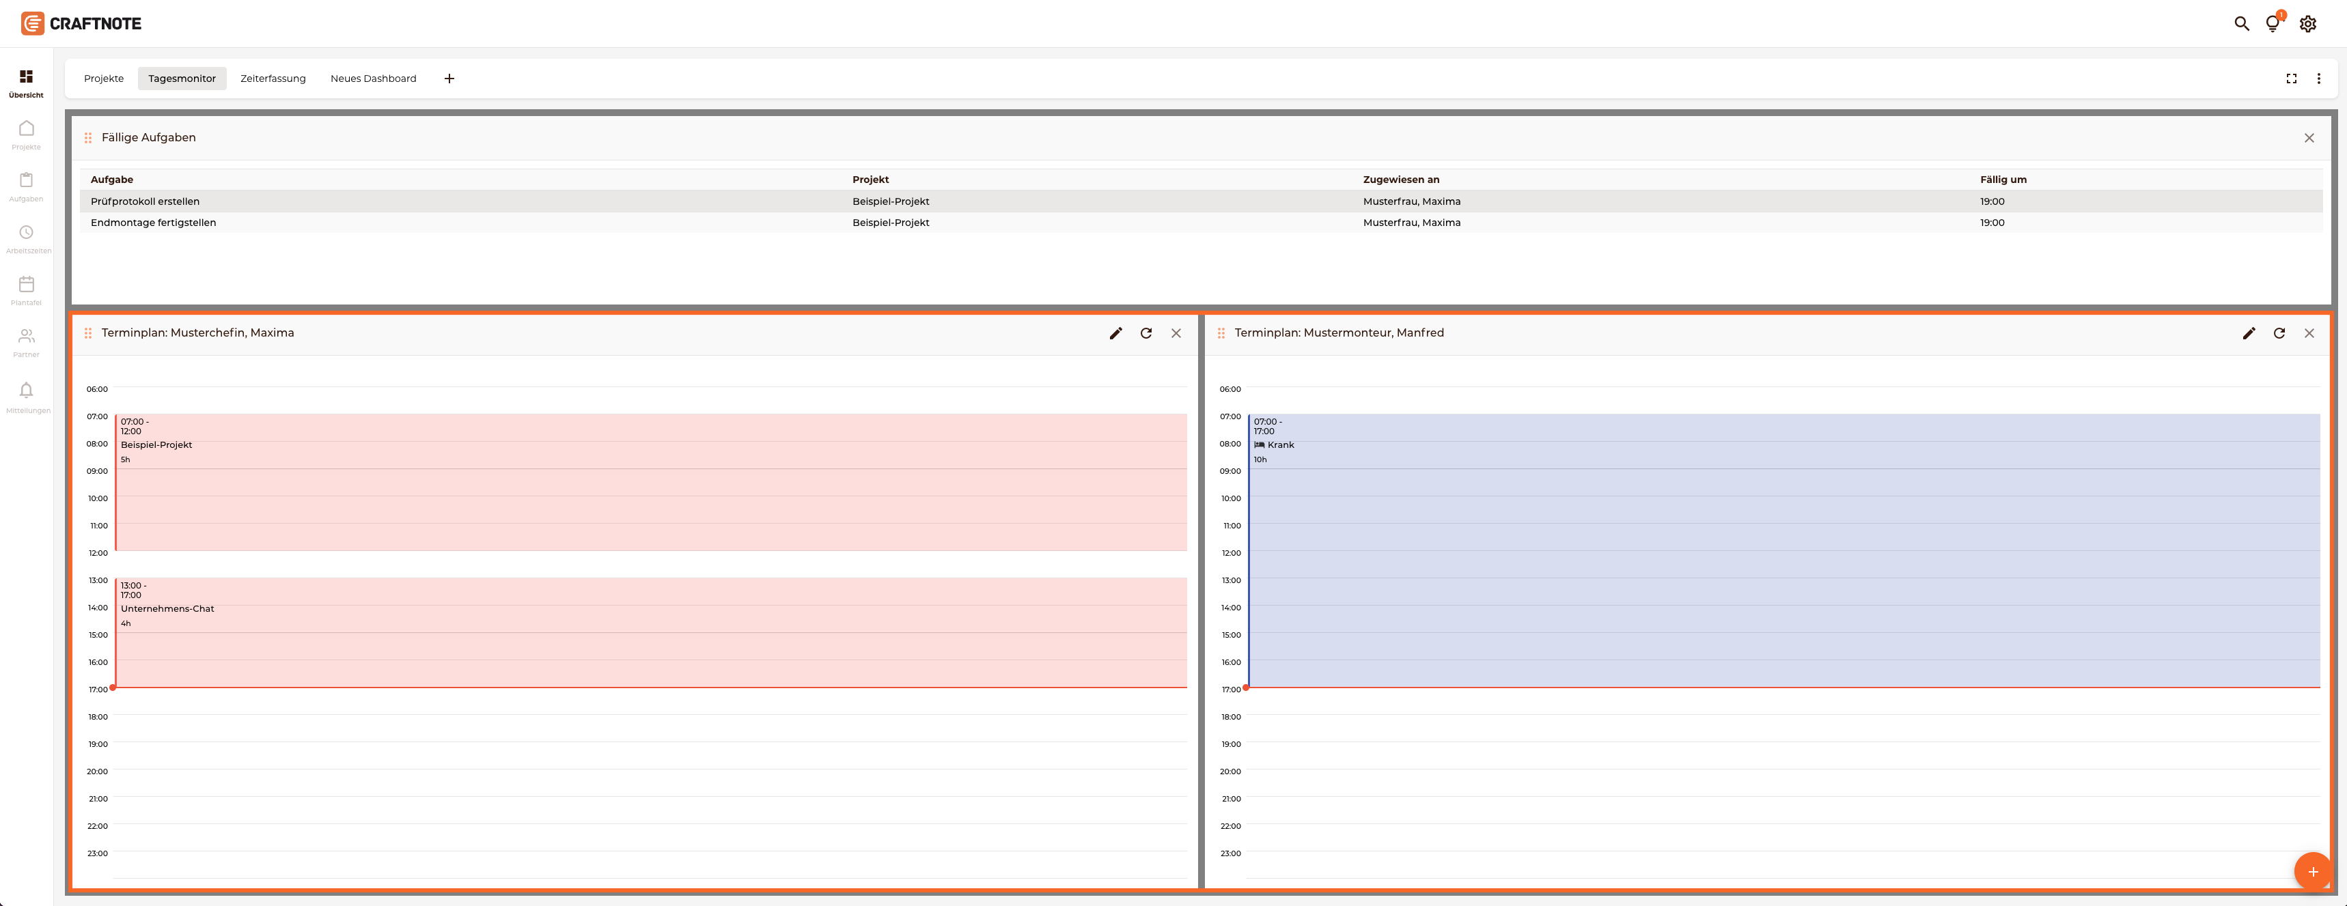Click Terminplan: Musterchefin, Maxima title

pyautogui.click(x=197, y=333)
